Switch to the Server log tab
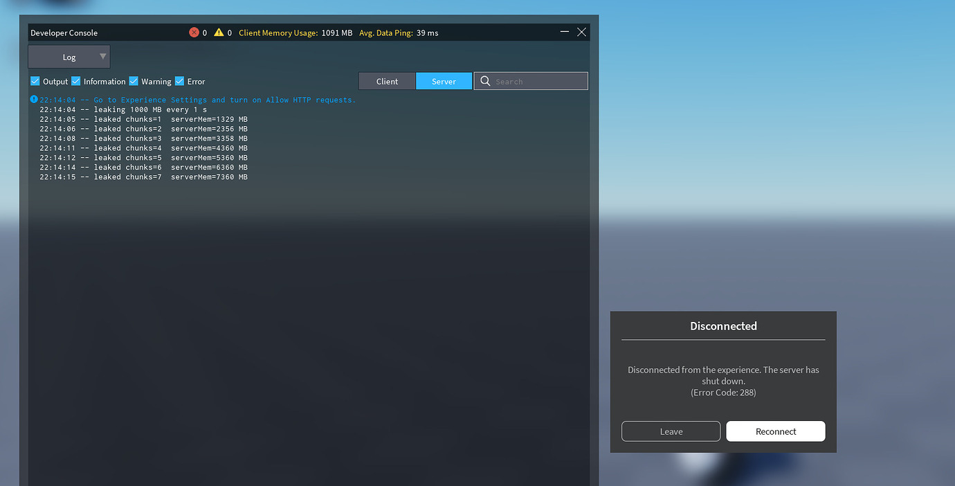The image size is (955, 486). pyautogui.click(x=444, y=81)
